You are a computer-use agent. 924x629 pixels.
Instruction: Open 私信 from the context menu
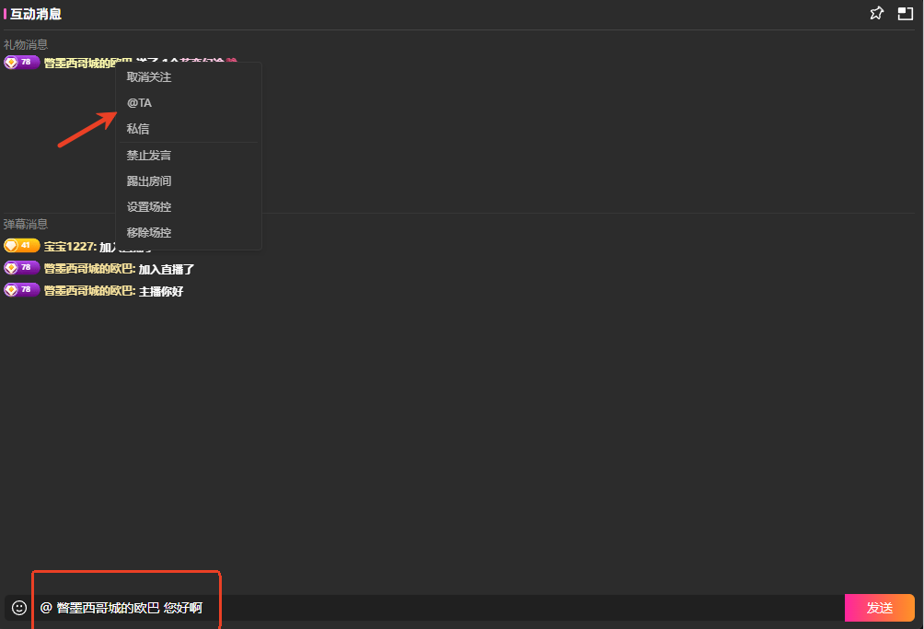[138, 129]
